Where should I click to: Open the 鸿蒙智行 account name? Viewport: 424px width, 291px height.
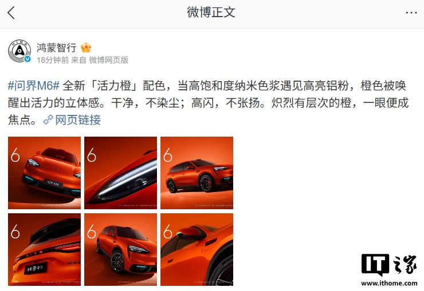coord(57,47)
